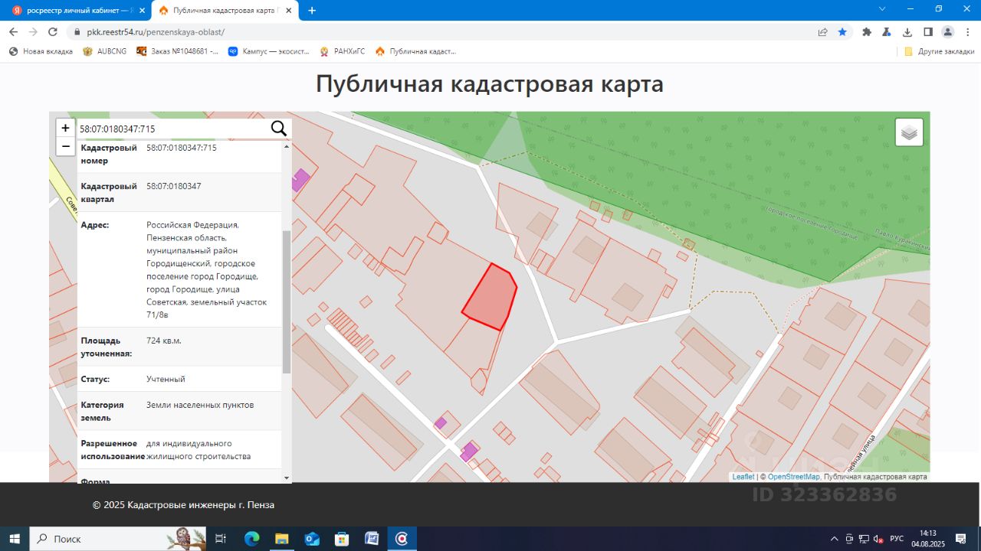
Task: Click the info panel scrollbar thumb
Action: [287, 302]
